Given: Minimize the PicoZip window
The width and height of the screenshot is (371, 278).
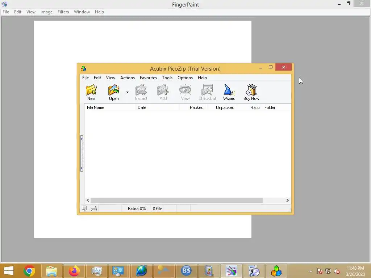Looking at the screenshot, I should [261, 68].
